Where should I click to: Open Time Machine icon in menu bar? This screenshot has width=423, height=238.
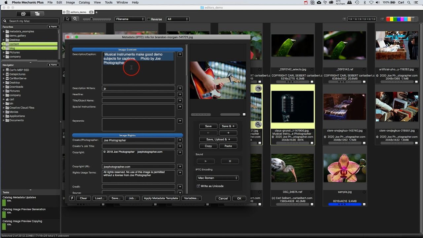pos(357,2)
